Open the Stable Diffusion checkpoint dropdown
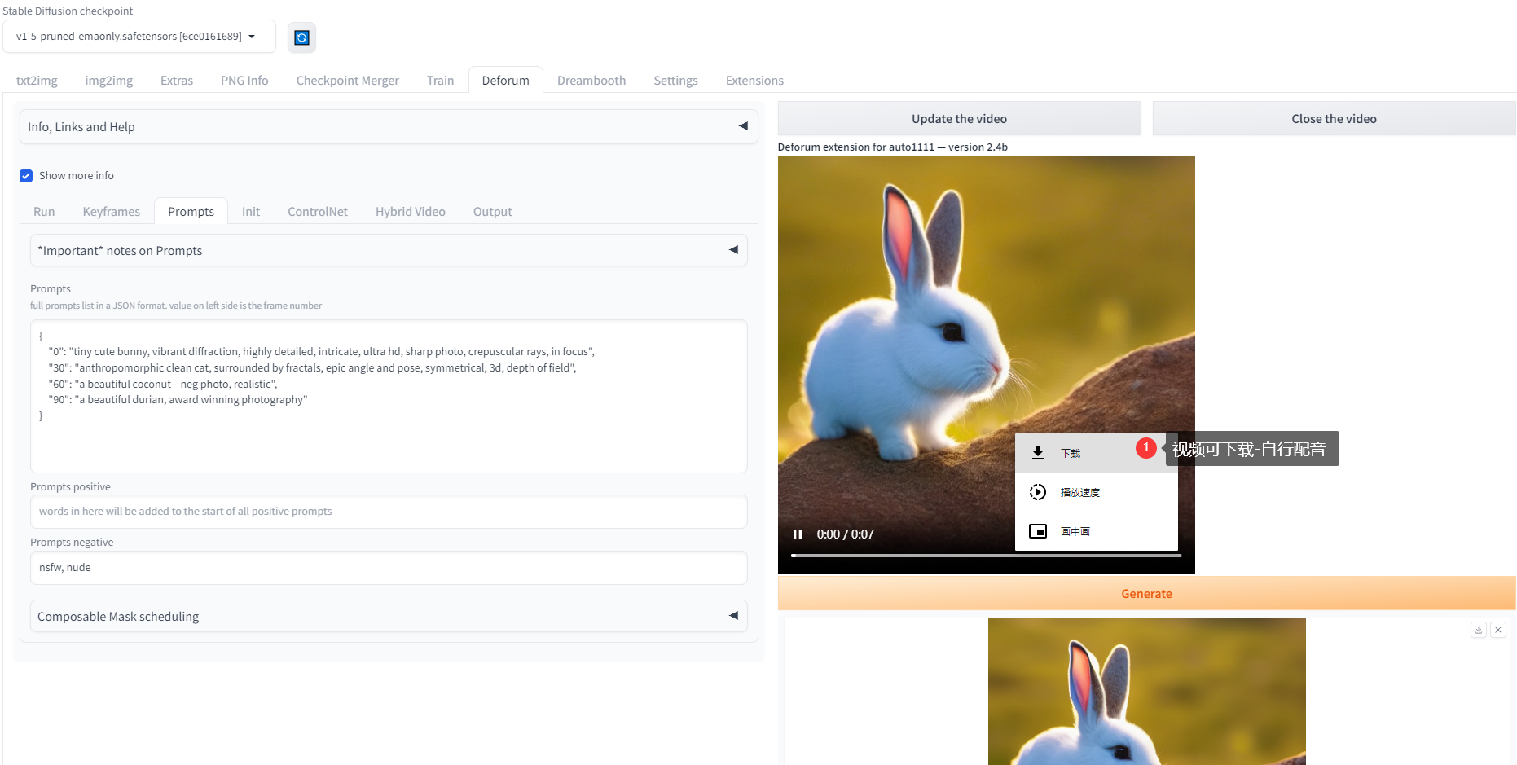 (139, 37)
